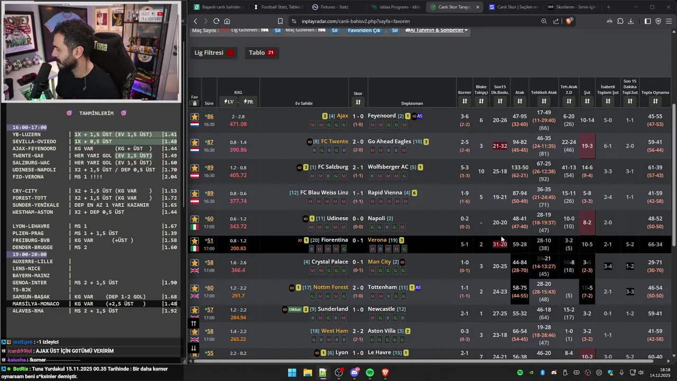Open a new browser tab
The height and width of the screenshot is (381, 677).
click(x=608, y=7)
